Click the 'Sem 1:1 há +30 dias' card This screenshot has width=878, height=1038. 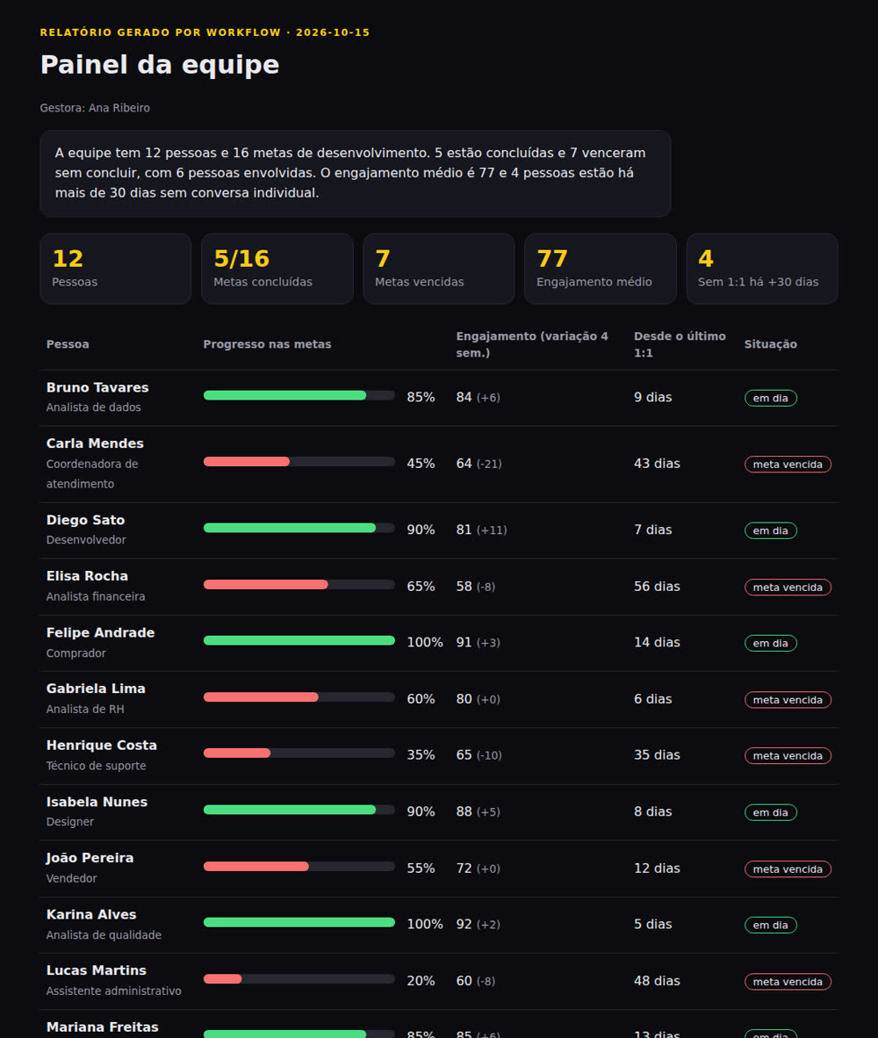pos(762,268)
